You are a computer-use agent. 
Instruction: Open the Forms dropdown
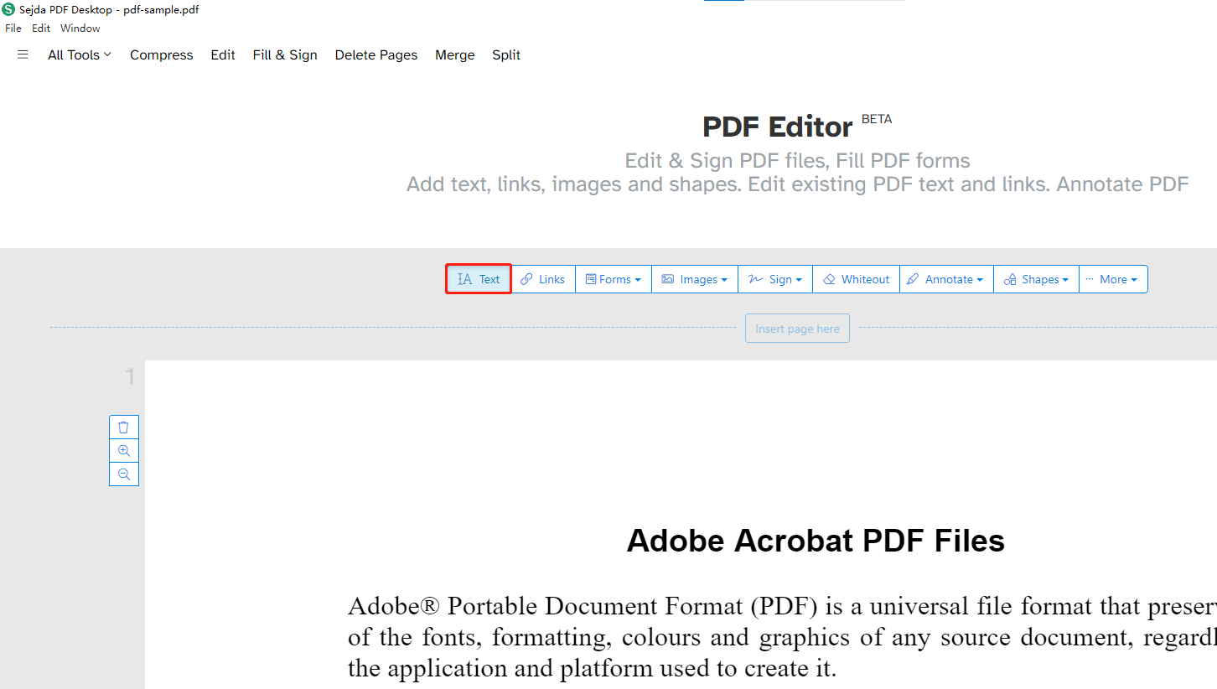(x=614, y=279)
